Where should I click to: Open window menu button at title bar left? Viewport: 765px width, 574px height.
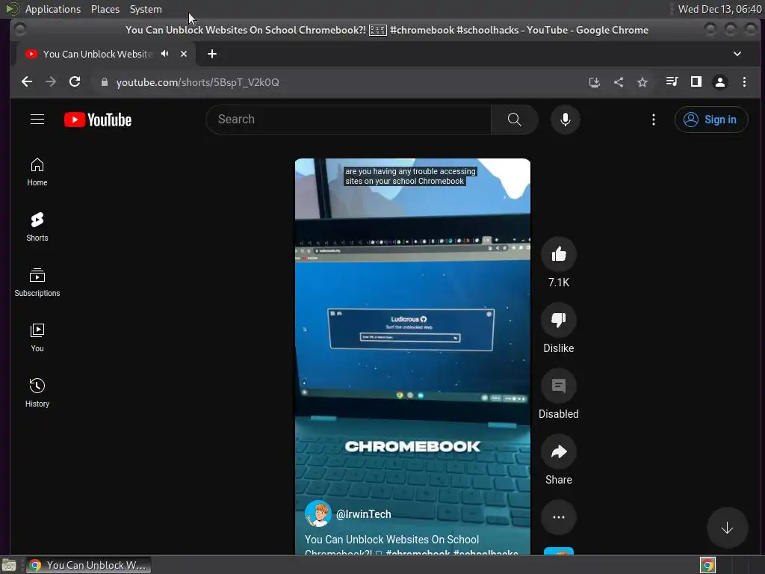coord(20,30)
